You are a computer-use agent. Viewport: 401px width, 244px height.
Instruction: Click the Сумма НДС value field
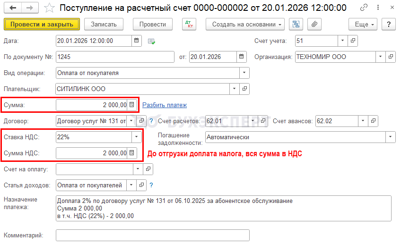tap(92, 153)
